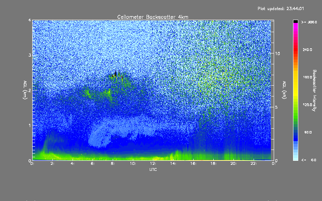This screenshot has width=322, height=201.
Task: Select the '60.0' colorbar value
Action: tap(308, 132)
